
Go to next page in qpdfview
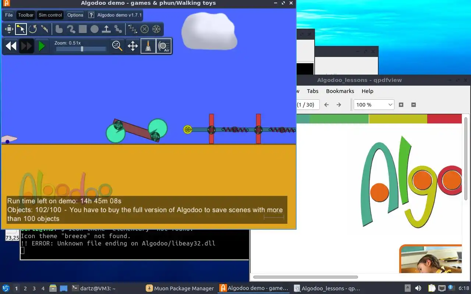(x=339, y=105)
